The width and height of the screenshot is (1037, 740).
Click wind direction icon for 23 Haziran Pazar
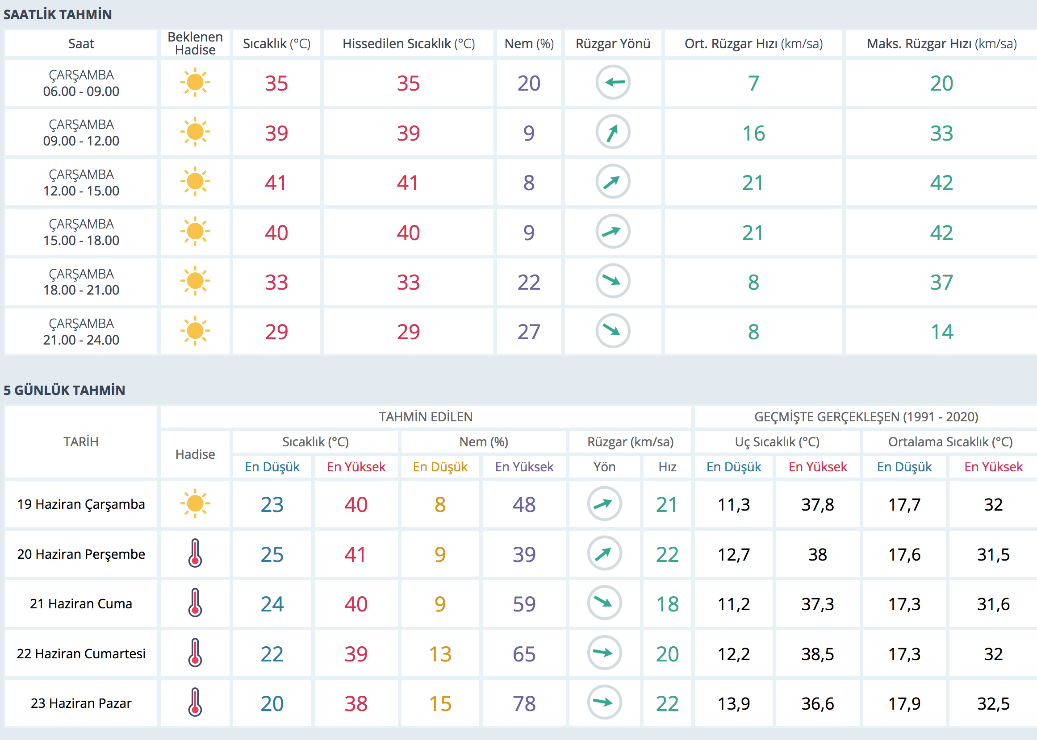(x=604, y=703)
